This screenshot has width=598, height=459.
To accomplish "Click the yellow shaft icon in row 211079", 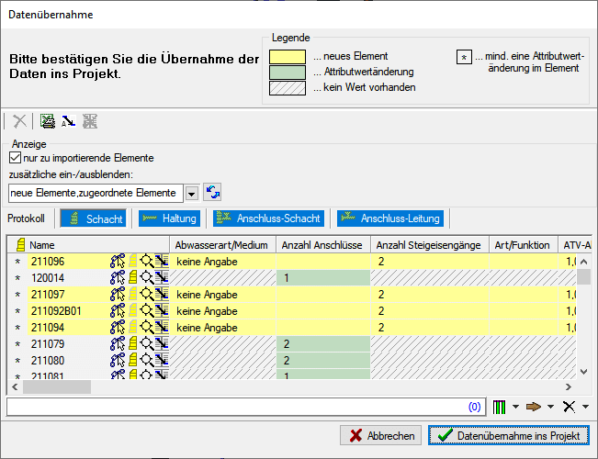I will point(132,344).
